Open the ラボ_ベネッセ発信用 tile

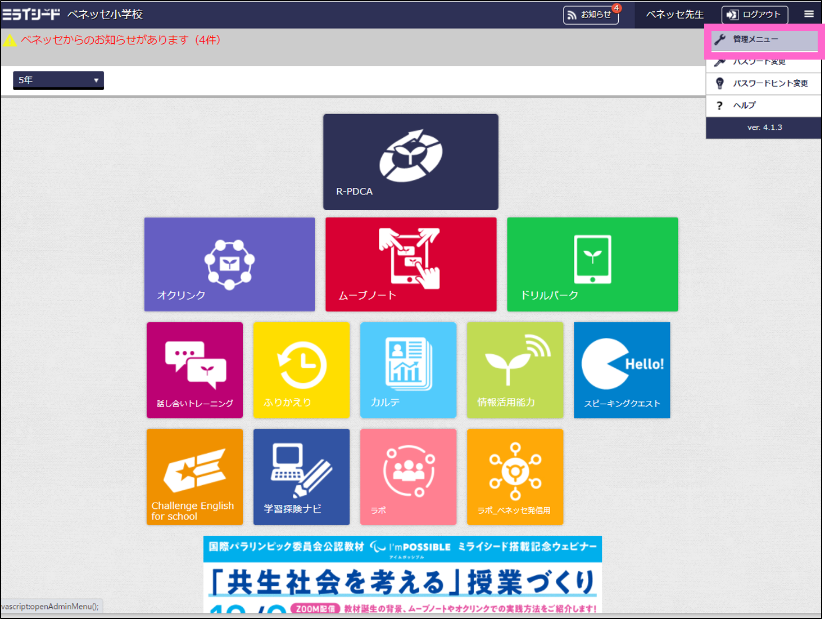tap(515, 477)
